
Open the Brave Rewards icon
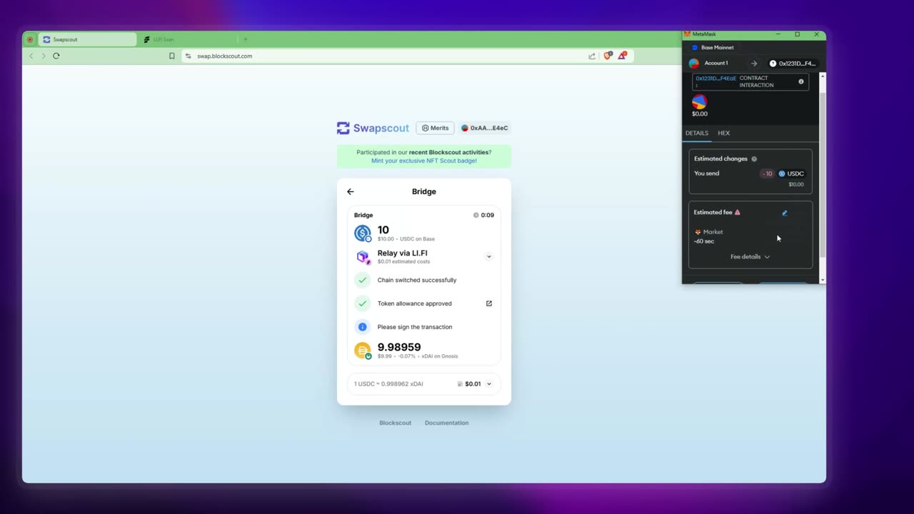point(622,55)
